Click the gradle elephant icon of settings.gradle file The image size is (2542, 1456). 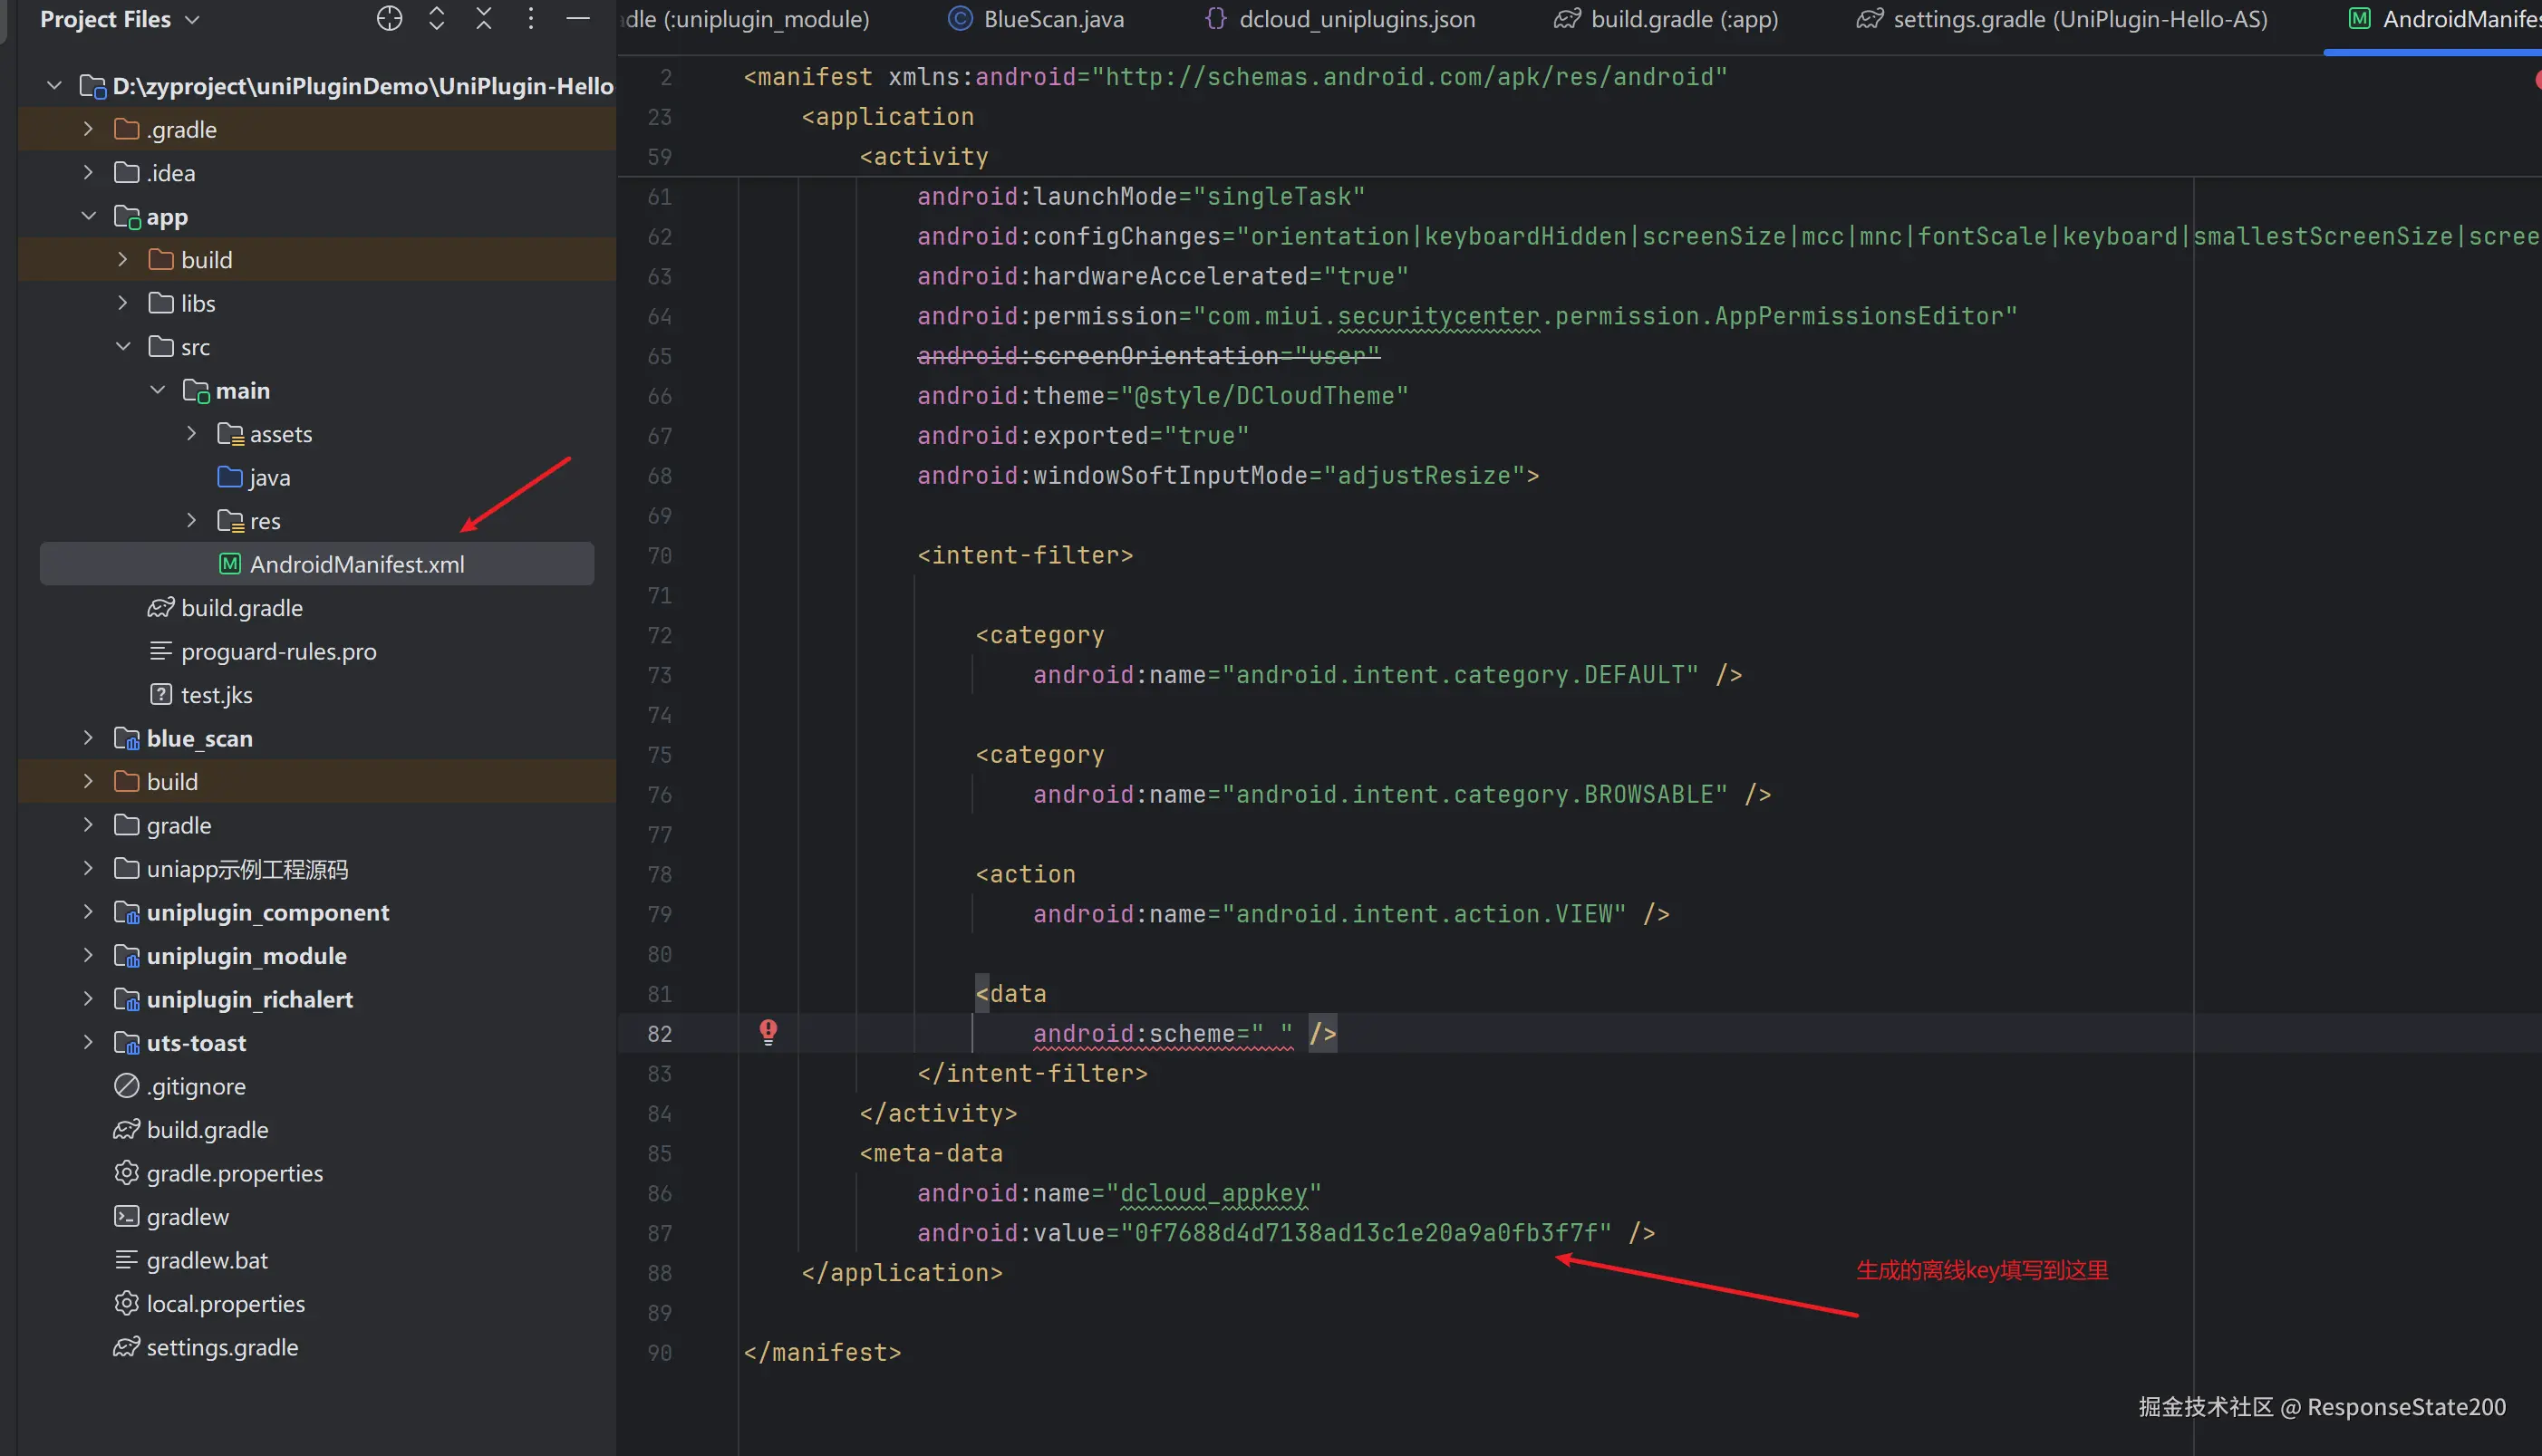tap(126, 1347)
